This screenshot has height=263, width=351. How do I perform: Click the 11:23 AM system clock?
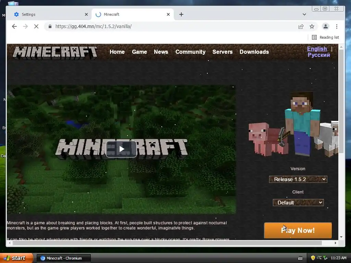click(x=338, y=258)
